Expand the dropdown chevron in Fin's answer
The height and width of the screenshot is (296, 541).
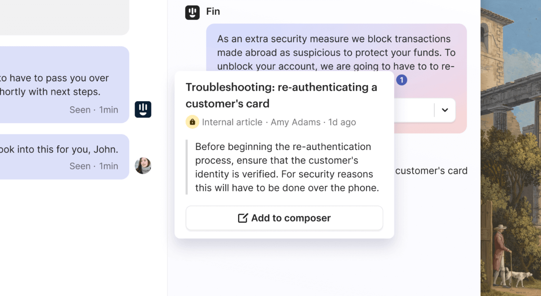445,110
